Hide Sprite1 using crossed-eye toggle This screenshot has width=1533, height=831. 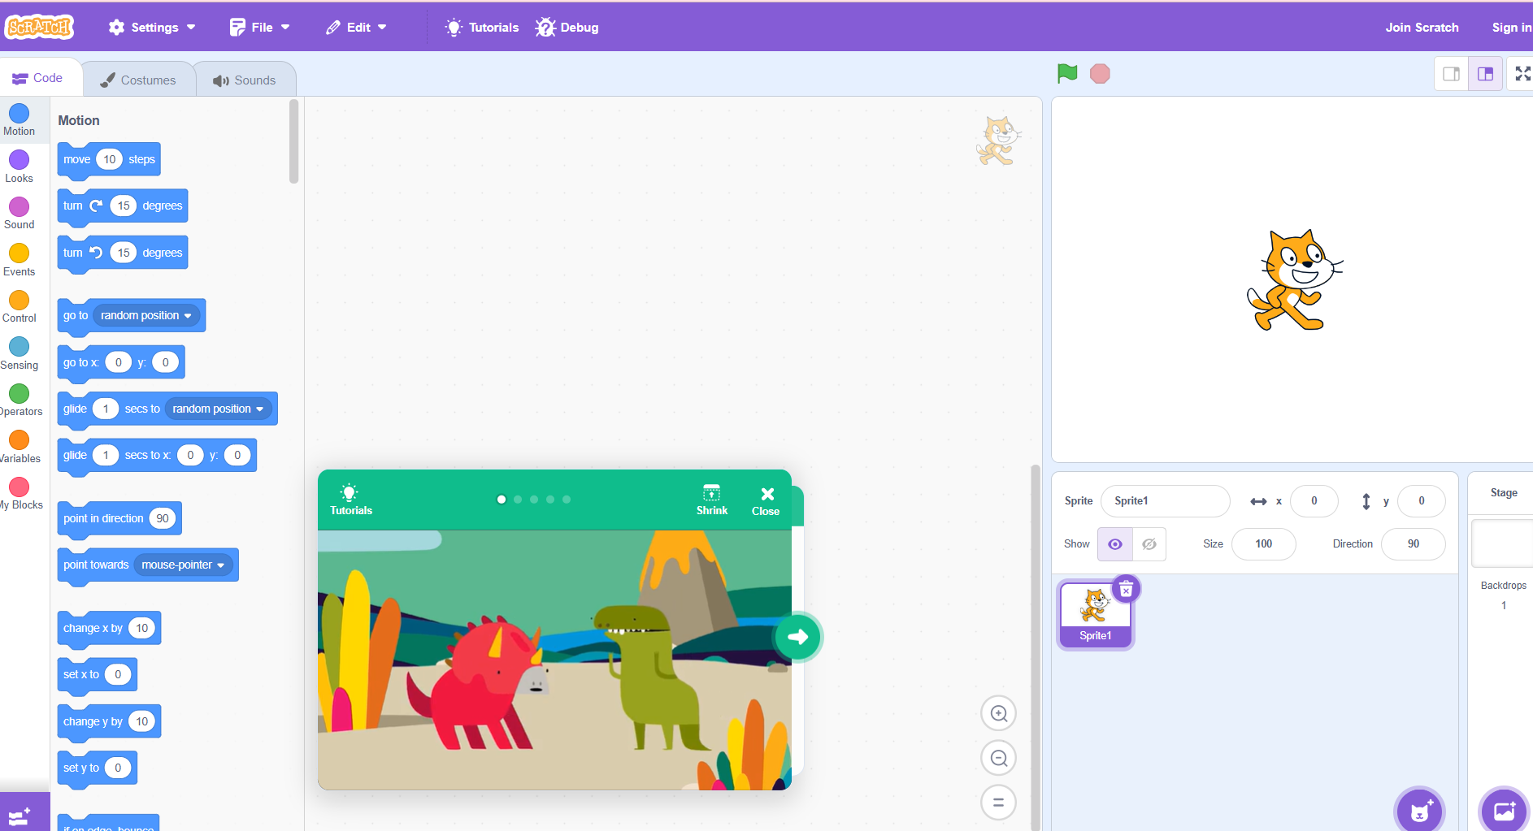click(1149, 543)
